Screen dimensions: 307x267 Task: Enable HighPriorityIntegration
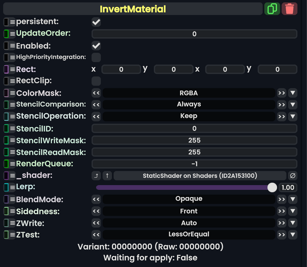pos(96,57)
